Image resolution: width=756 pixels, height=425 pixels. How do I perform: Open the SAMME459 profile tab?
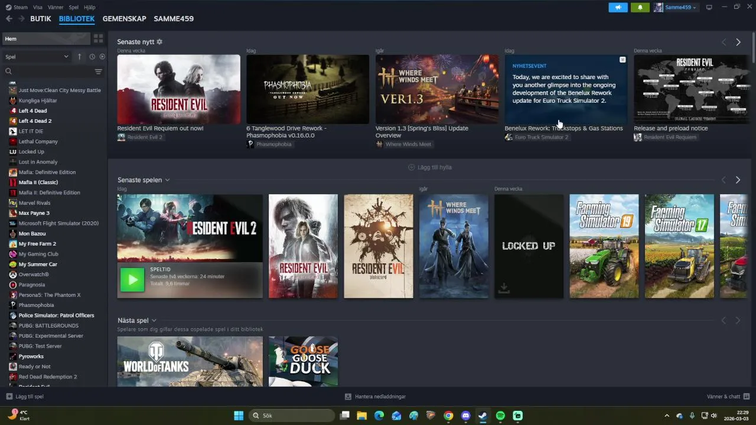[x=174, y=19]
